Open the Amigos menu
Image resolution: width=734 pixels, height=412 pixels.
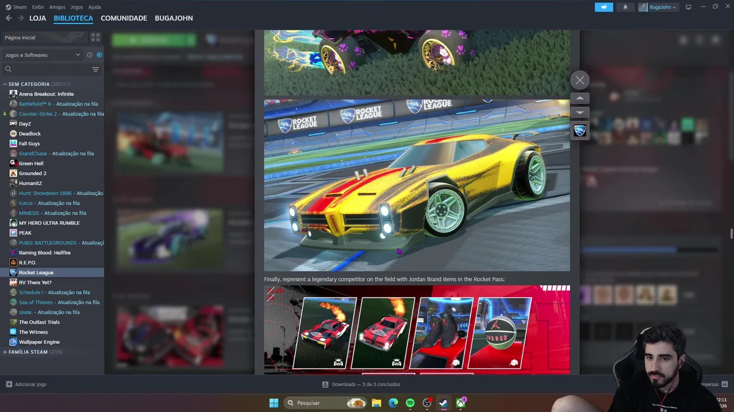[57, 7]
